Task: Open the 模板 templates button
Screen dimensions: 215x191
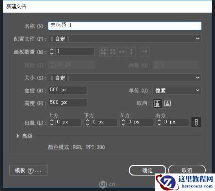Action: tap(29, 170)
